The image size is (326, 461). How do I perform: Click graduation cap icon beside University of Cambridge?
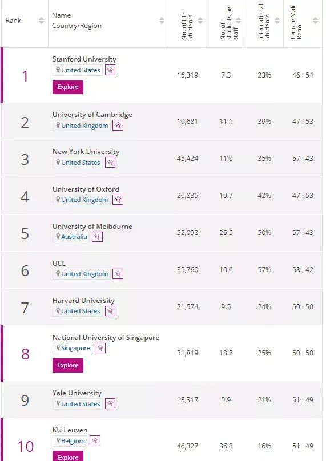118,126
